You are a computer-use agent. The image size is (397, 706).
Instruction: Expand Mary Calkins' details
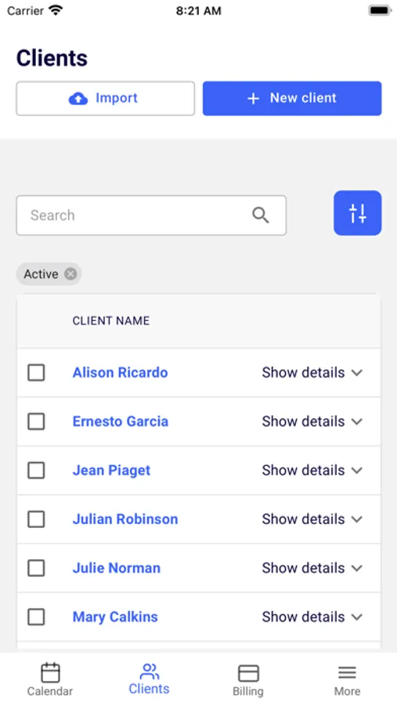click(x=312, y=617)
